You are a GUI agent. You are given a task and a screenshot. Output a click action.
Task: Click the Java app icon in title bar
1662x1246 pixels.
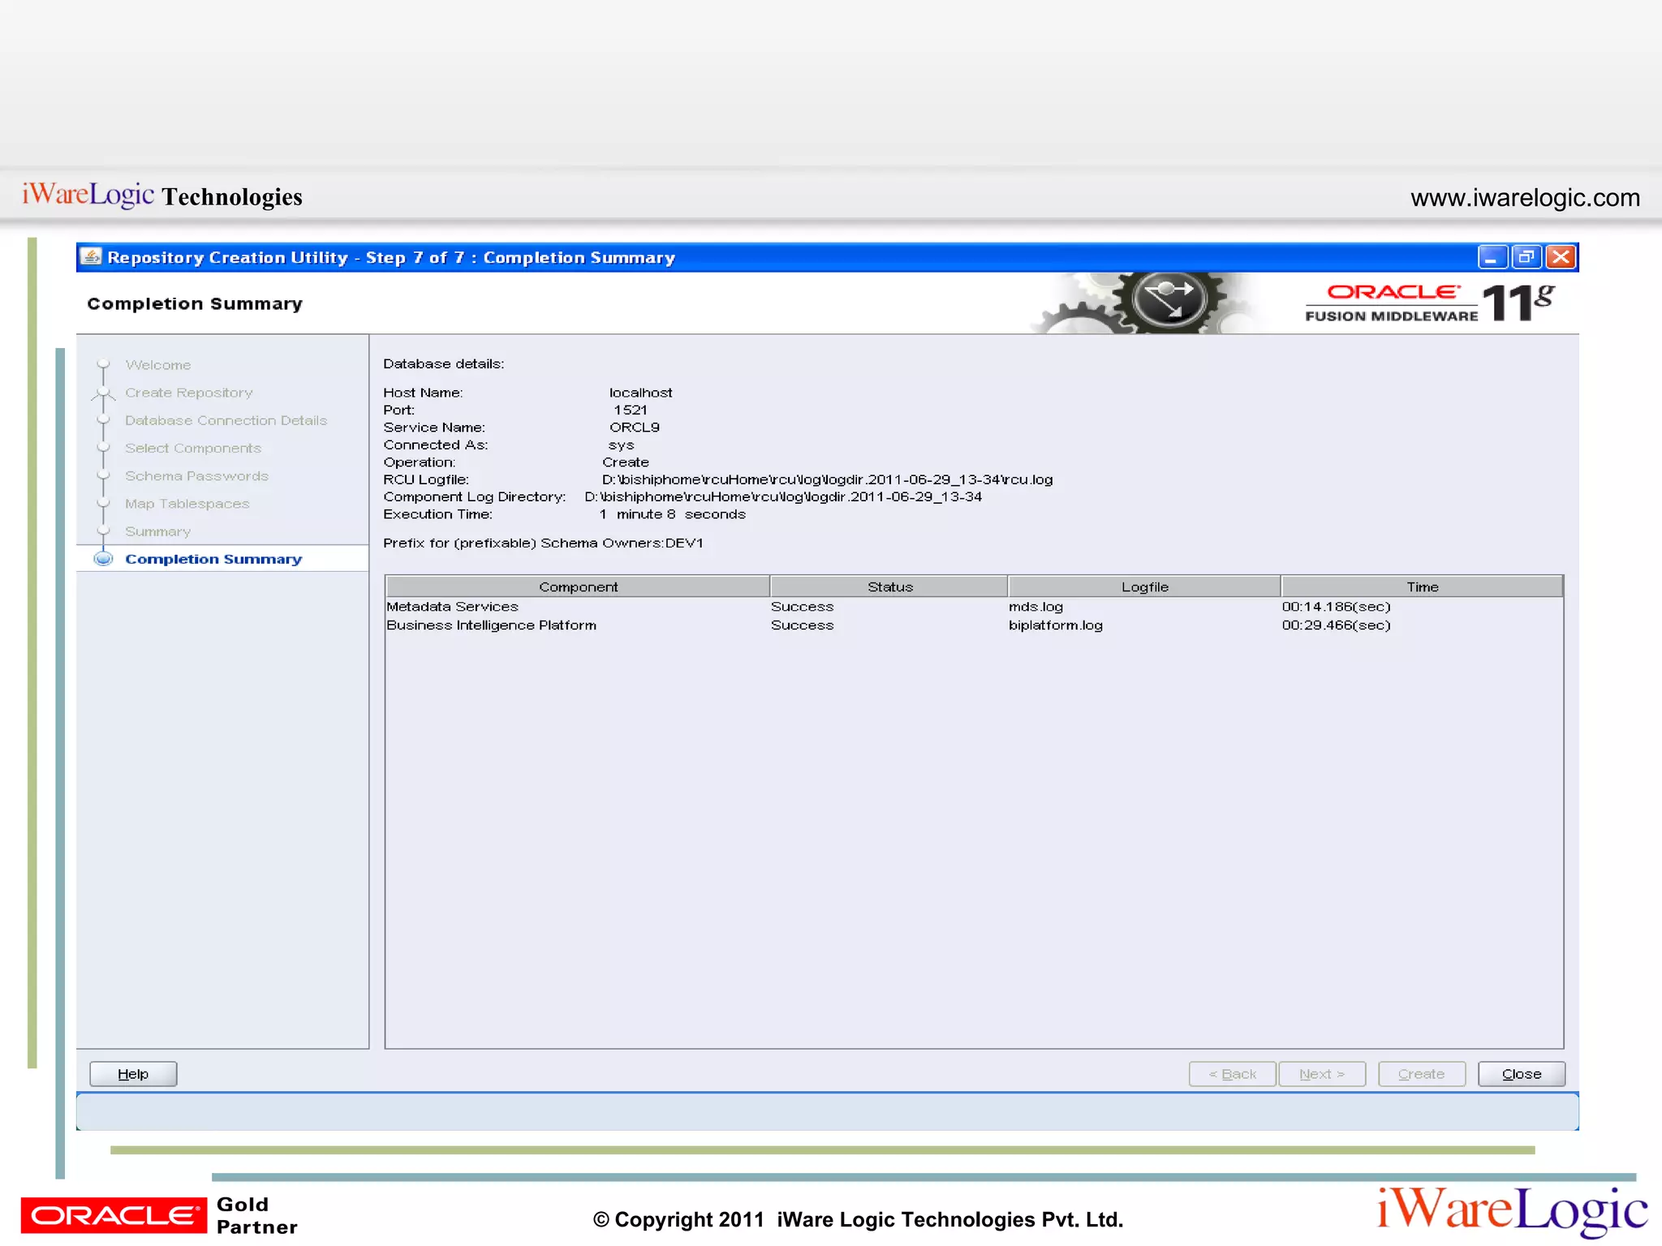tap(92, 257)
